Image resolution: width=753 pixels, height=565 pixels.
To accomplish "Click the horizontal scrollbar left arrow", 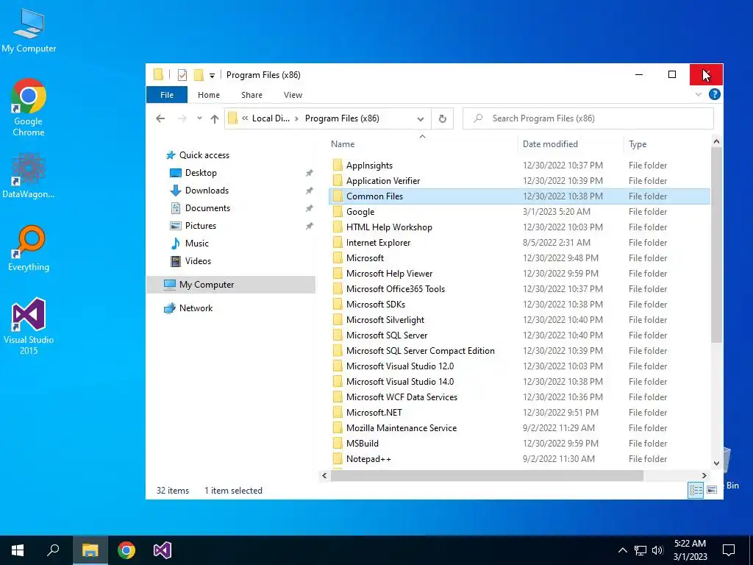I will tap(324, 476).
